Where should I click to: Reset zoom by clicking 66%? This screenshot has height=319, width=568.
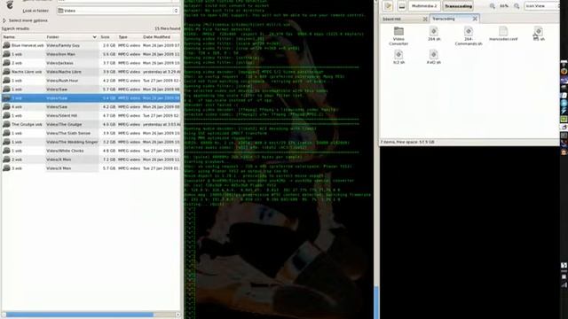point(504,6)
